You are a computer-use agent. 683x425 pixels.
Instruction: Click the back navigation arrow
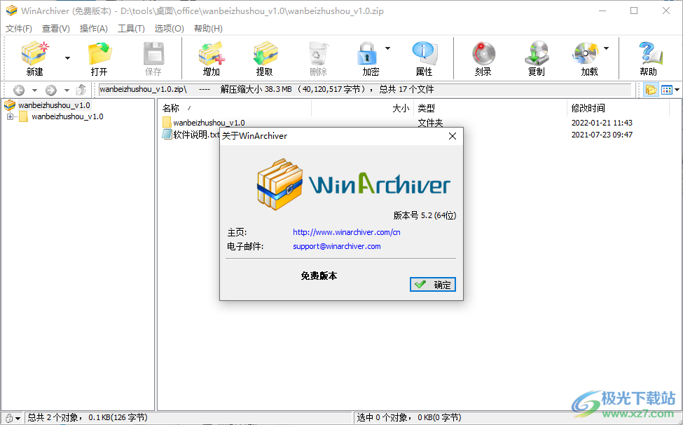coord(19,90)
